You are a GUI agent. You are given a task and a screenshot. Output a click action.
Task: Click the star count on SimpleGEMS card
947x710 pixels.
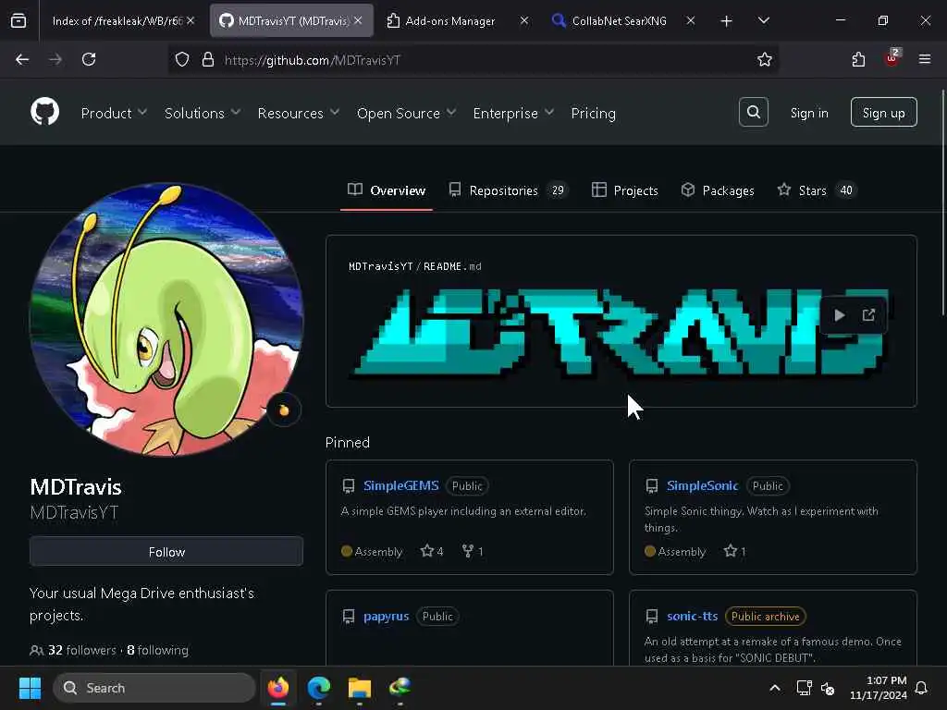[432, 551]
